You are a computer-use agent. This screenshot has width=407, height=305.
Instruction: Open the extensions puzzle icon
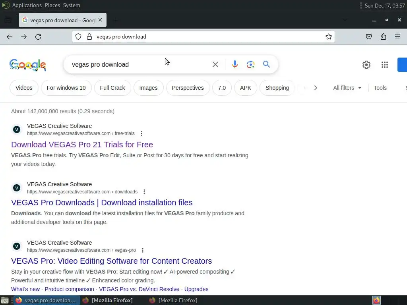point(383,37)
